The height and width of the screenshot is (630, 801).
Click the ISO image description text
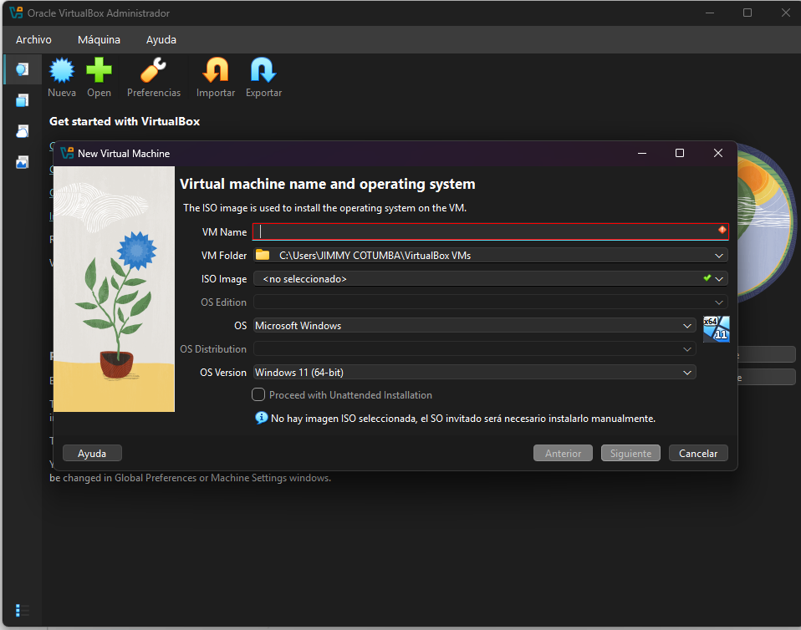point(325,208)
